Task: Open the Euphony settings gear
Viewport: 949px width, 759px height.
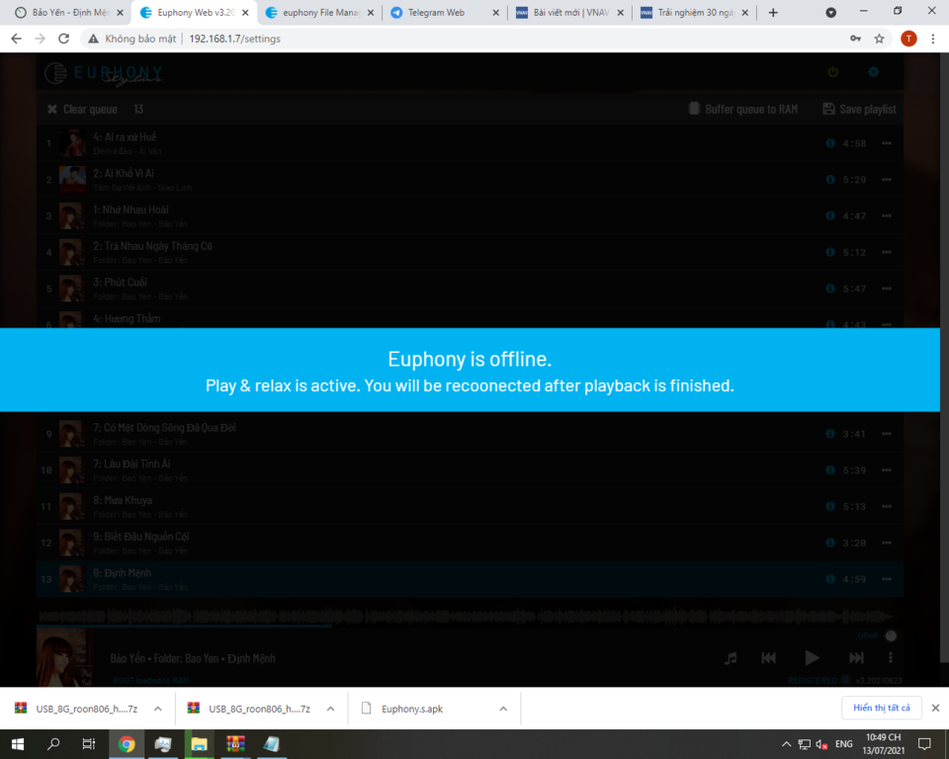Action: pos(873,72)
